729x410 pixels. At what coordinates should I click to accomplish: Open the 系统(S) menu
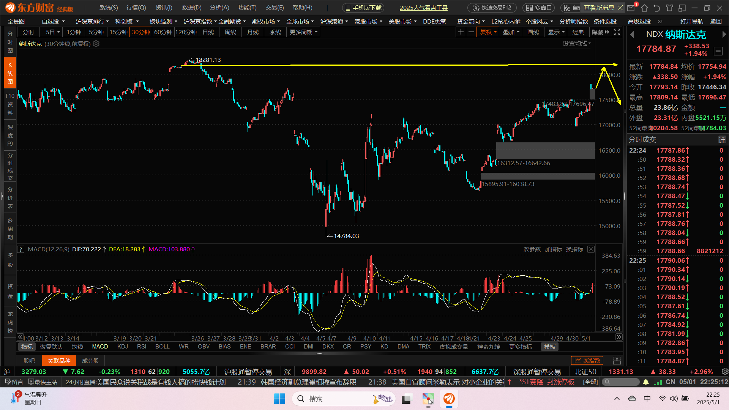(x=109, y=8)
